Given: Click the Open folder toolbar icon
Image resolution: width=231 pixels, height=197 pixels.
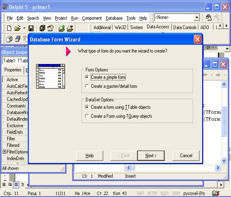Looking at the screenshot, I should [x=18, y=28].
